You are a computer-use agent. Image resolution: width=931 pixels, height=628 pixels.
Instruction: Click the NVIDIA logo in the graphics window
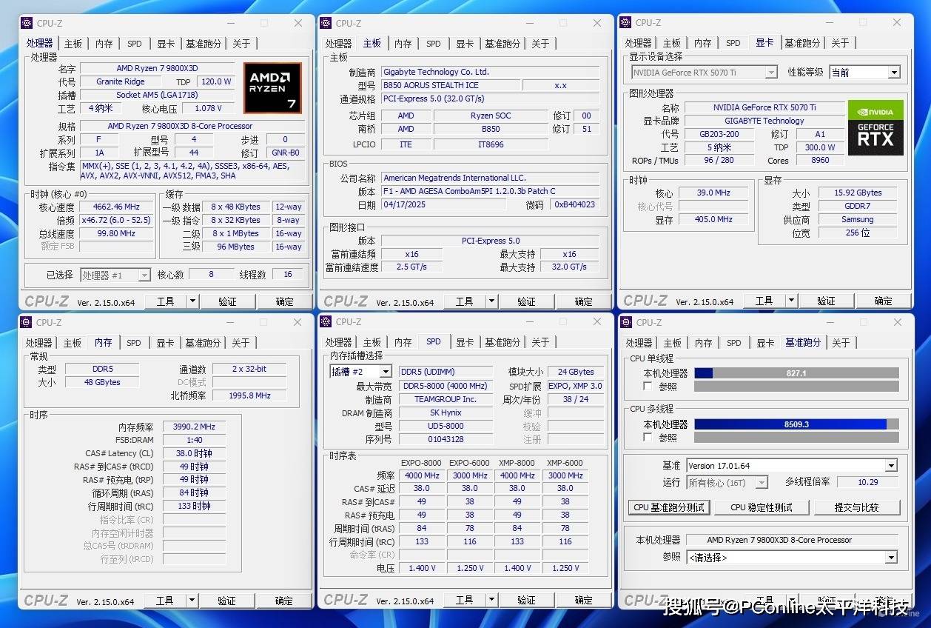pyautogui.click(x=875, y=111)
